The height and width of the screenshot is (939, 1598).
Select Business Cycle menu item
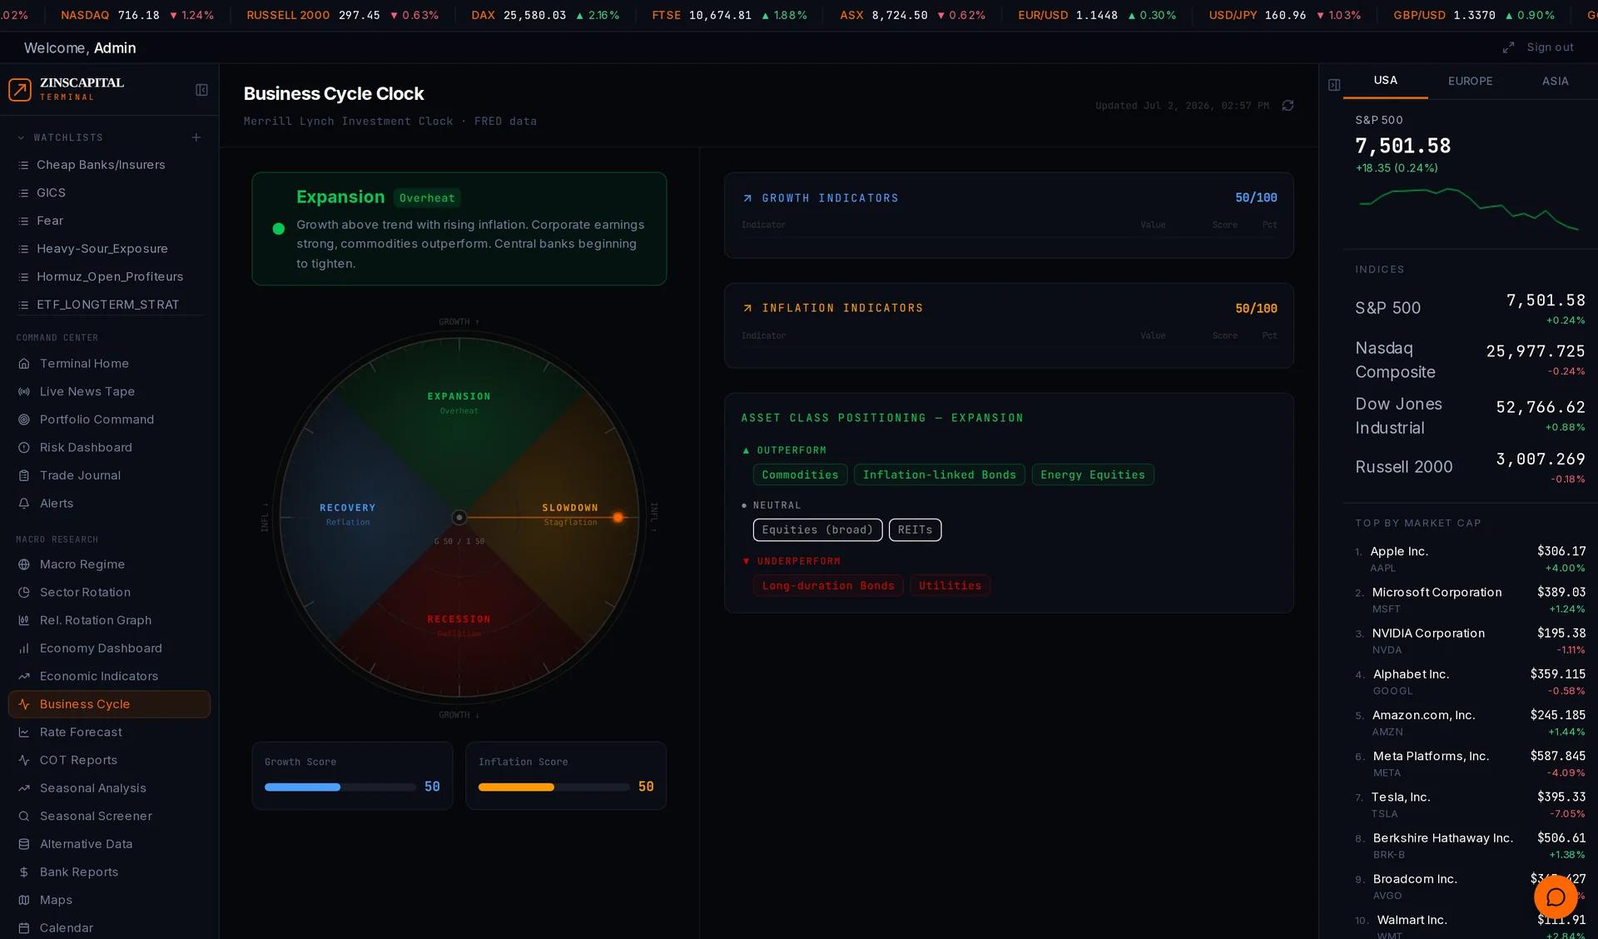pos(109,704)
